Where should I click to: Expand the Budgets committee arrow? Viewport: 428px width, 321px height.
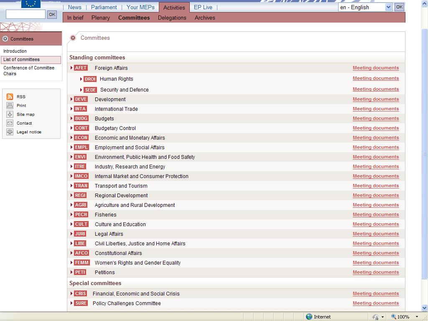71,119
